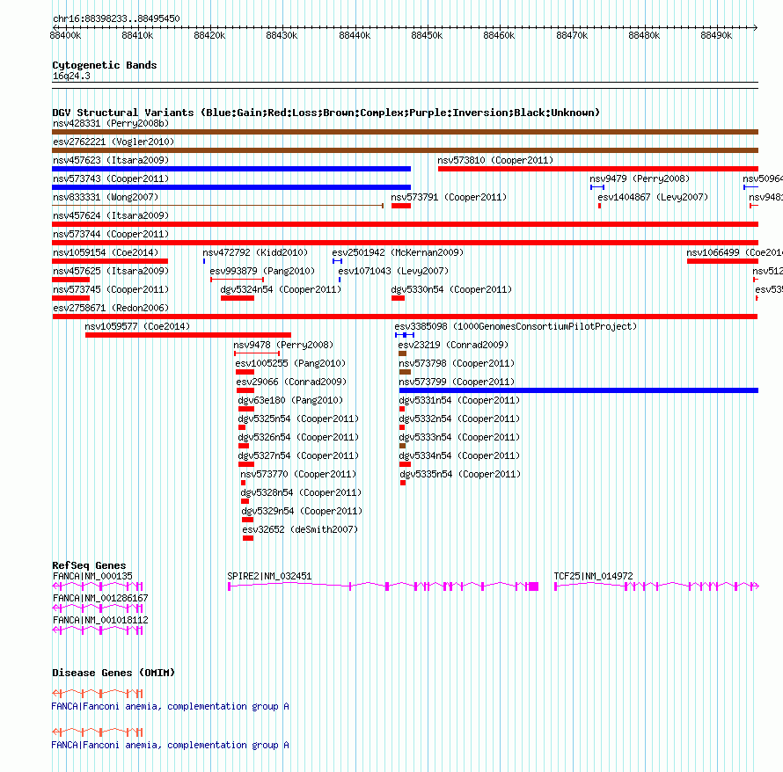Click the nsv833331 (Wong2007) label

click(x=106, y=197)
